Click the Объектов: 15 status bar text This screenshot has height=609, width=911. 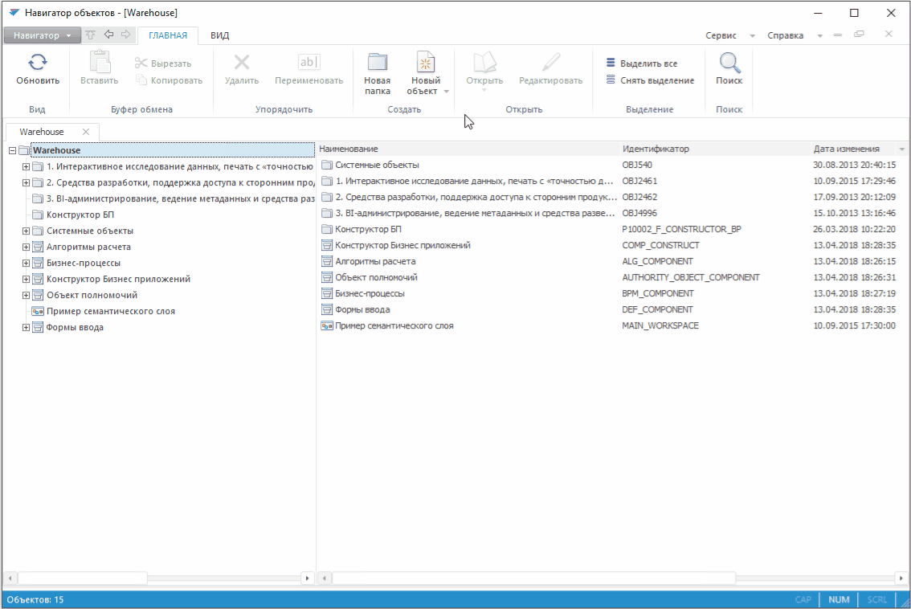[x=35, y=599]
